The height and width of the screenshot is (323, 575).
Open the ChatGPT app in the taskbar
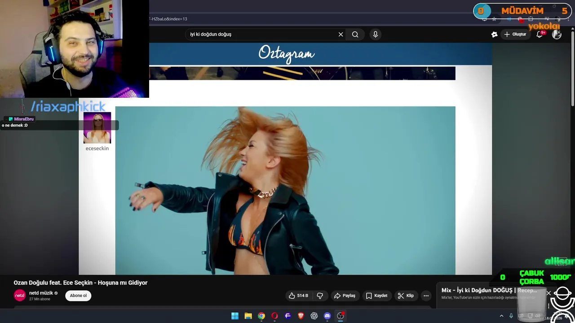tap(314, 316)
